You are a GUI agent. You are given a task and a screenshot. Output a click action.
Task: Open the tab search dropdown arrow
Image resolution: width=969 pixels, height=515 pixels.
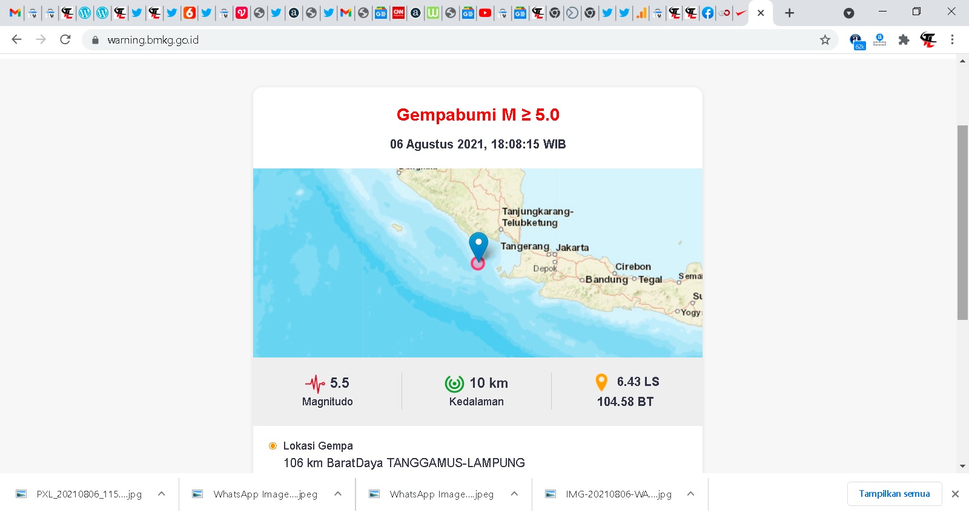point(849,13)
